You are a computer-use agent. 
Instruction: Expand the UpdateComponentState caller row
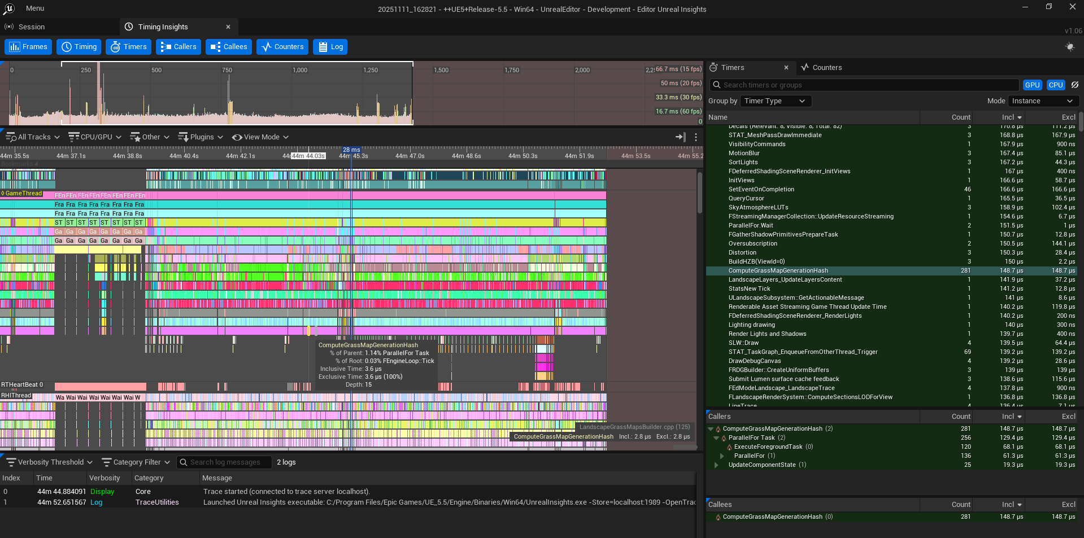716,465
